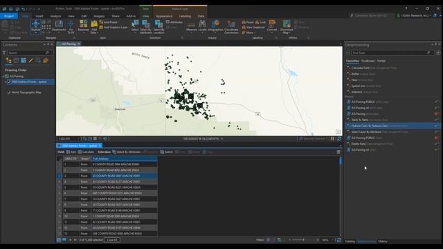The image size is (443, 249).
Task: Click the Lock labeling button
Action: [x=260, y=22]
